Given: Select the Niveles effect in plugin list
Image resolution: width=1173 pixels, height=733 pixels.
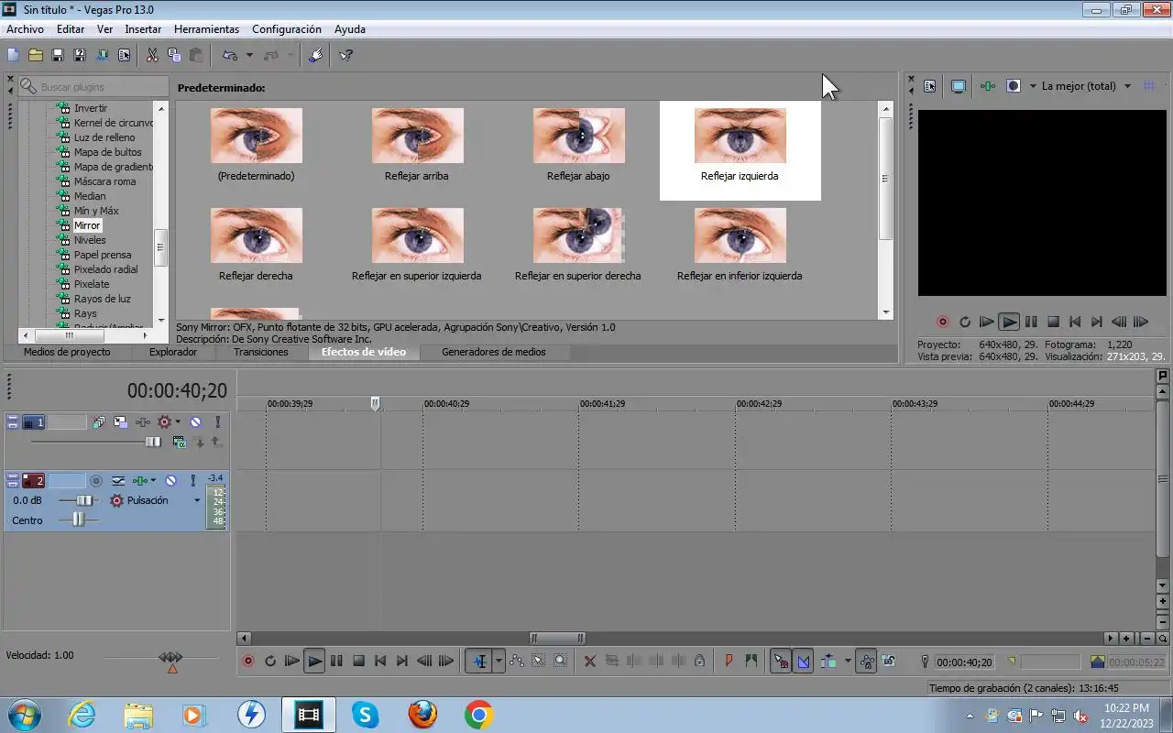Looking at the screenshot, I should click(90, 240).
